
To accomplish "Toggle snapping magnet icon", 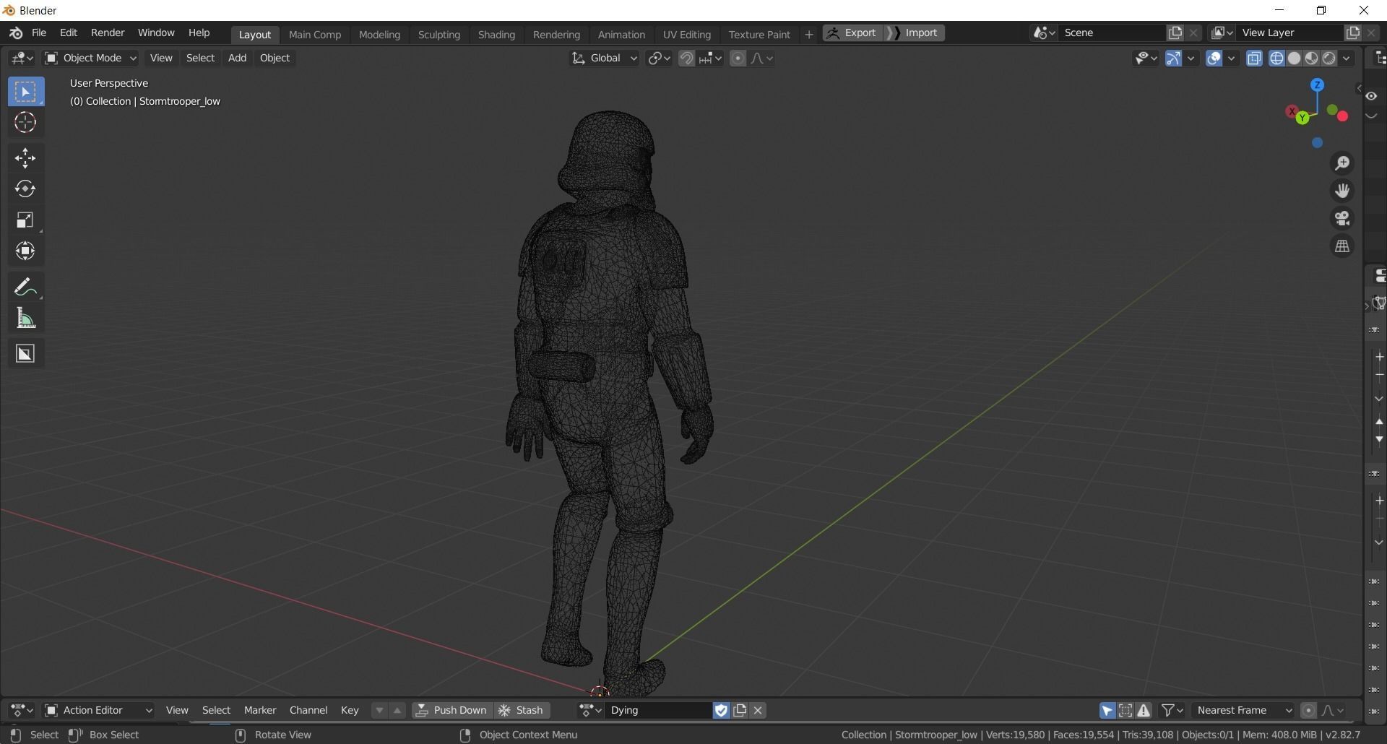I will click(x=686, y=59).
